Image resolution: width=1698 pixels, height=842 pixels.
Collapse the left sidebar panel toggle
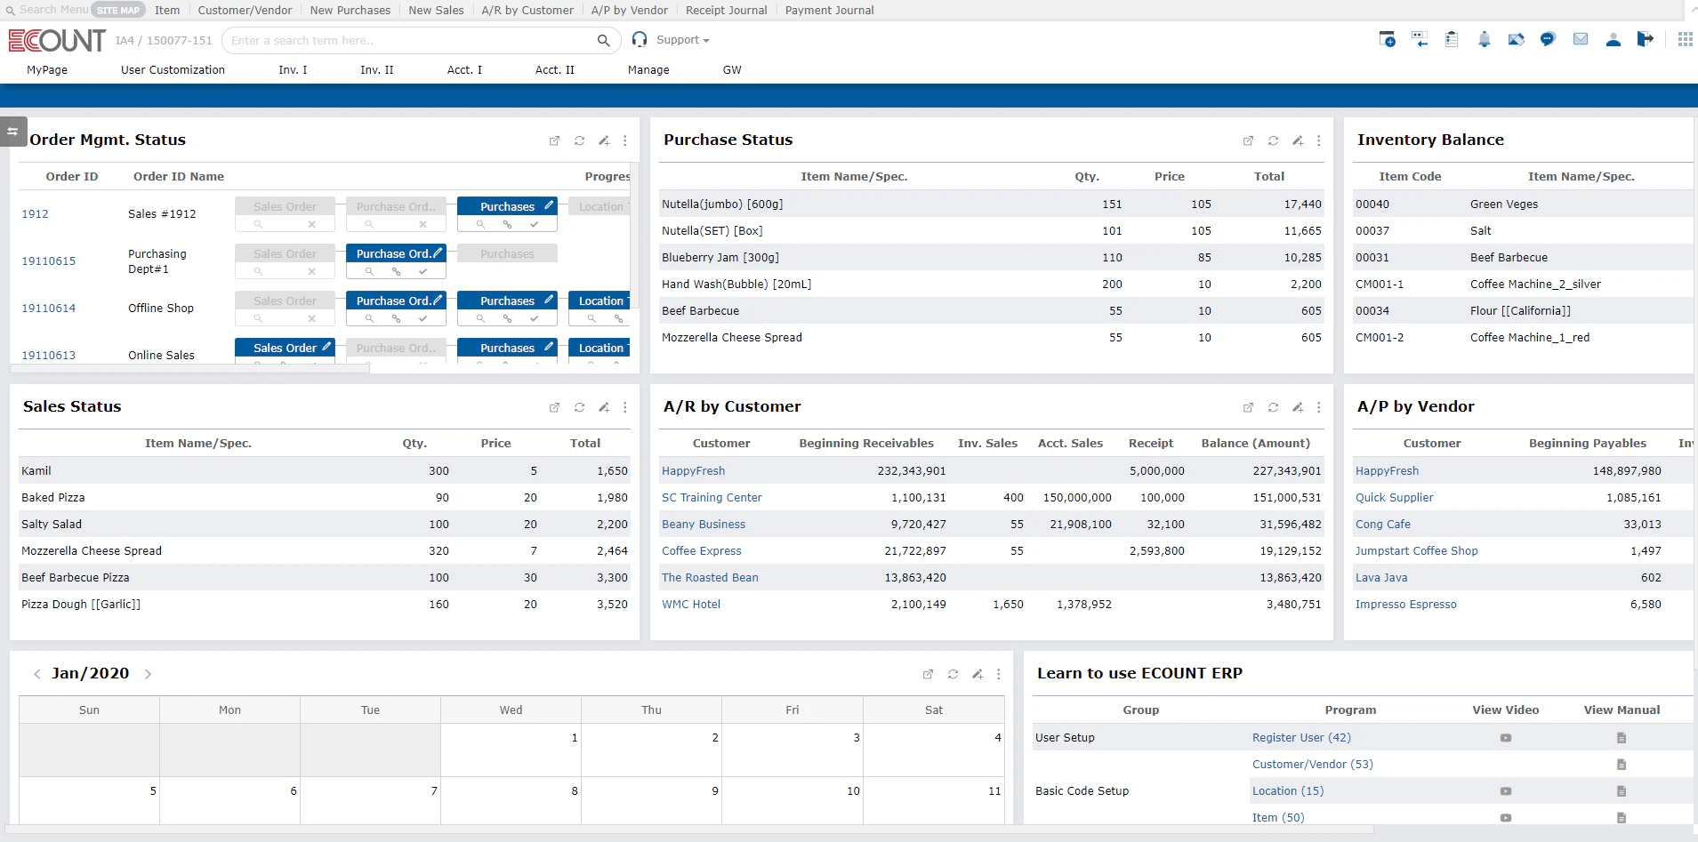coord(12,131)
